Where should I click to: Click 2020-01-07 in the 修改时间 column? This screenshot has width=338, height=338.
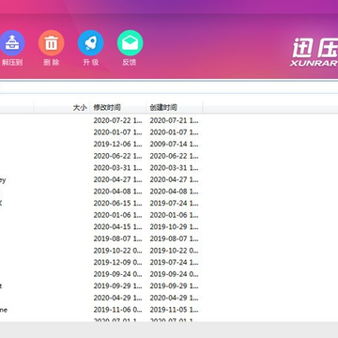117,132
